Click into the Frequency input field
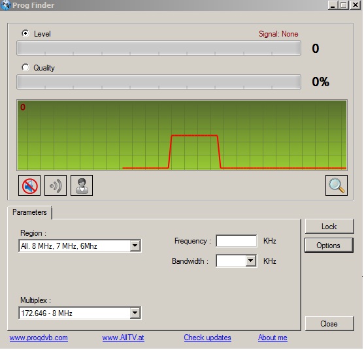The image size is (364, 350). point(237,241)
